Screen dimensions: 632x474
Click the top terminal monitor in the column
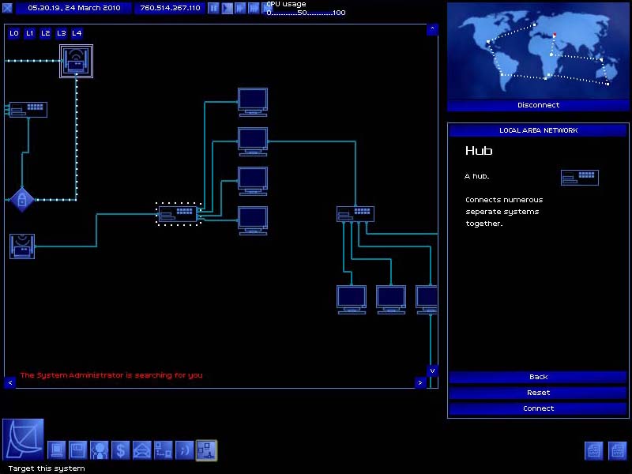tap(253, 101)
